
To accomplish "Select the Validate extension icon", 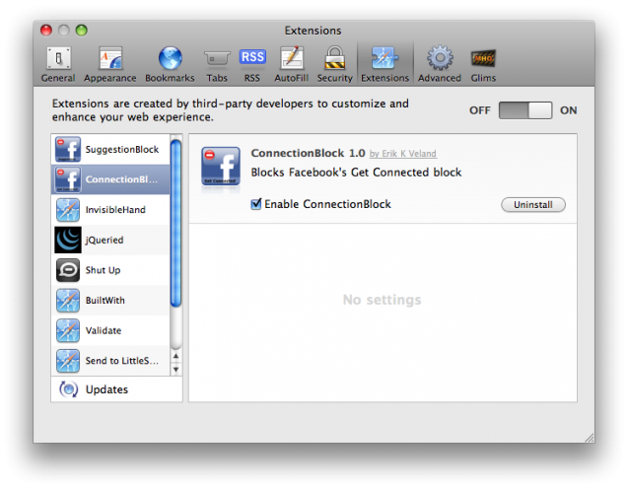I will tap(68, 331).
